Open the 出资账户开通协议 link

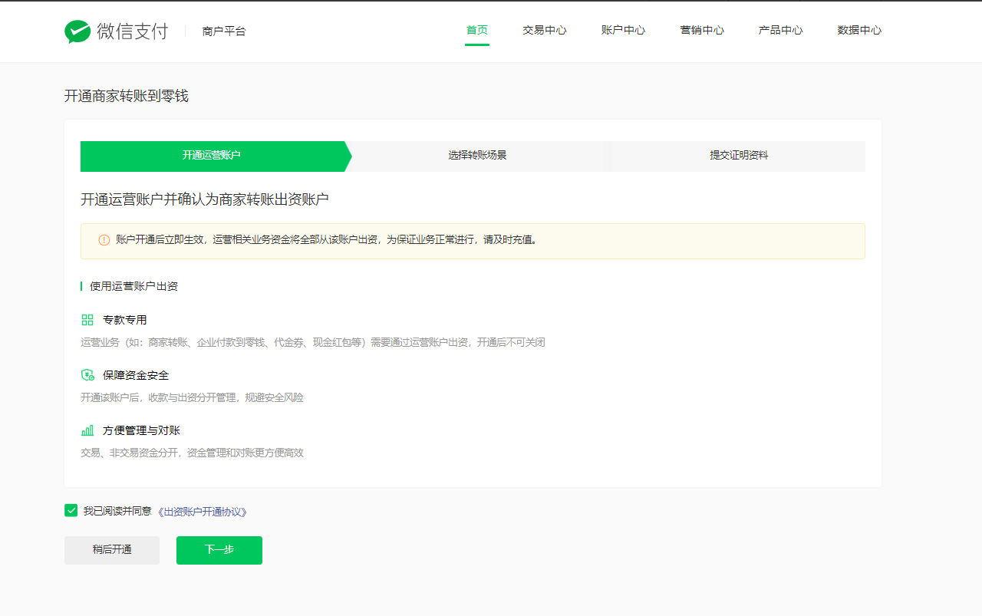tap(202, 512)
